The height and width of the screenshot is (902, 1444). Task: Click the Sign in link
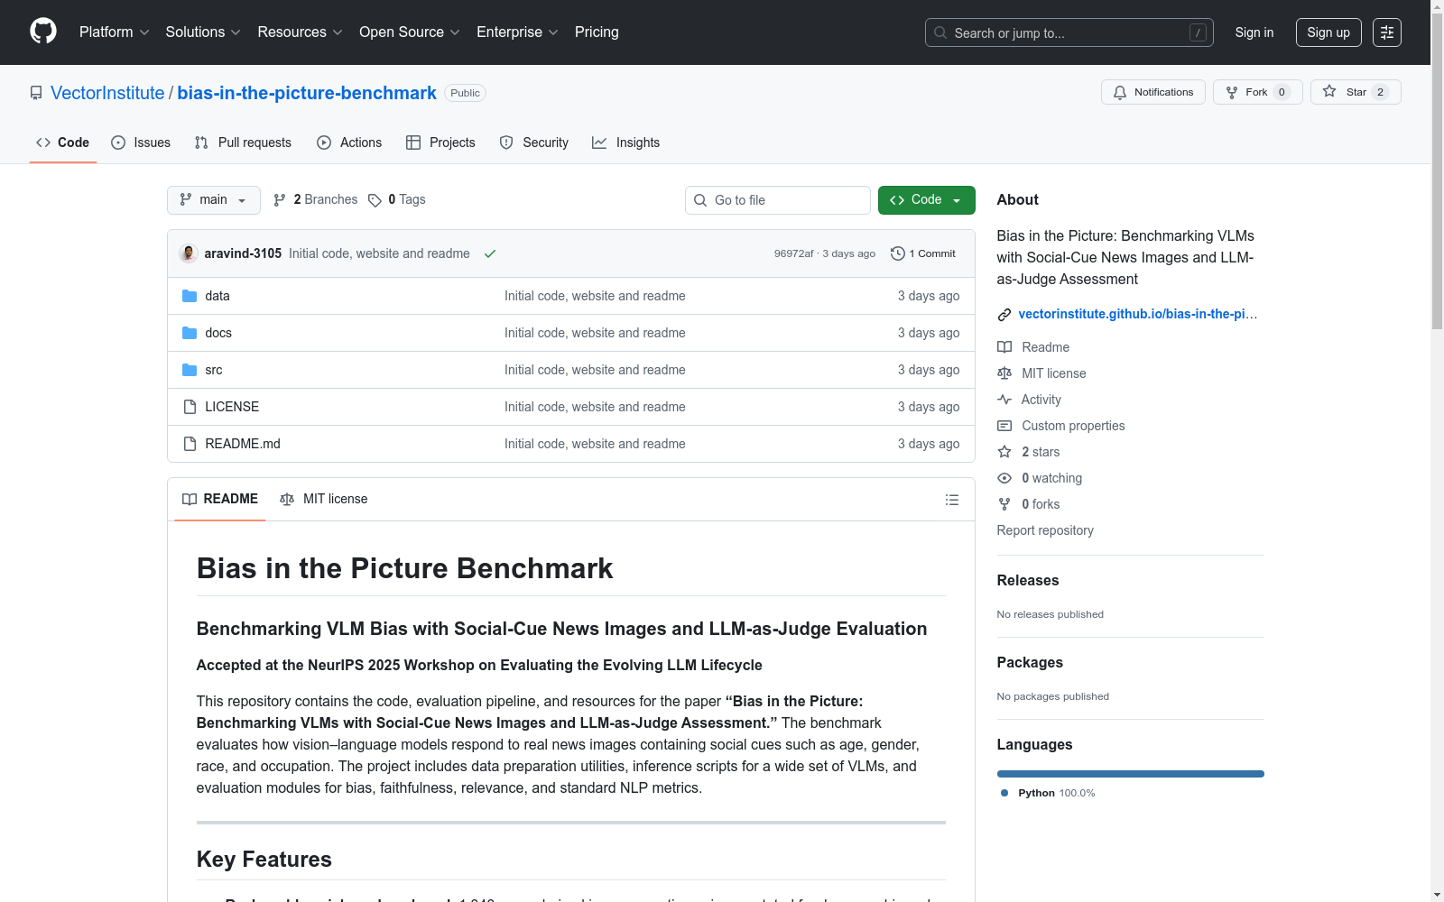point(1254,32)
